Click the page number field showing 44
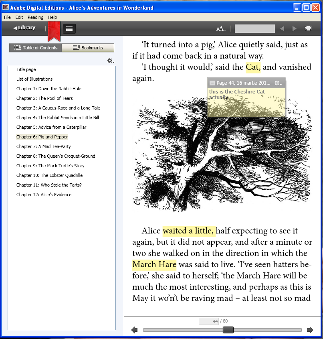This screenshot has width=323, height=339. 208,321
